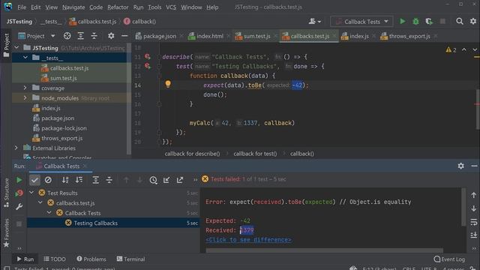Toggle show ignored tests button
The width and height of the screenshot is (480, 270).
coord(48,180)
